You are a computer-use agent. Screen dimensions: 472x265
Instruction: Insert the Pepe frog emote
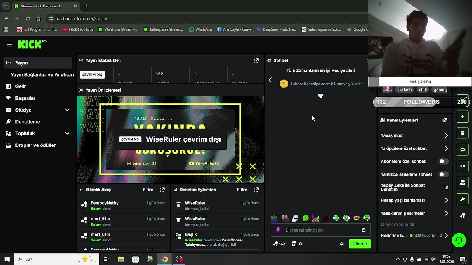pyautogui.click(x=274, y=218)
